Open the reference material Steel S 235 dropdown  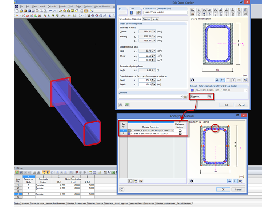point(246,90)
